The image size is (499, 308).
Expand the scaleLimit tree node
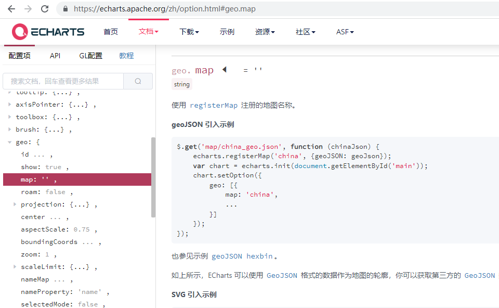[15, 266]
